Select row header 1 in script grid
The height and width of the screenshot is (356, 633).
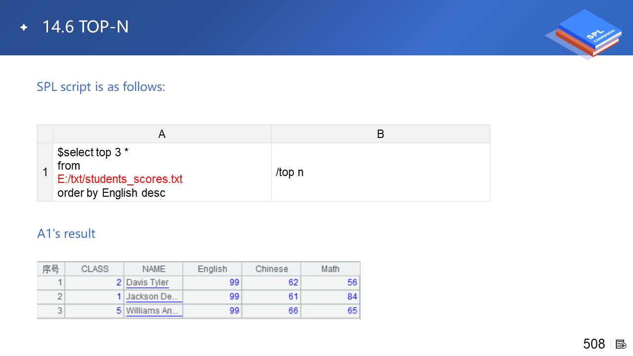point(45,172)
